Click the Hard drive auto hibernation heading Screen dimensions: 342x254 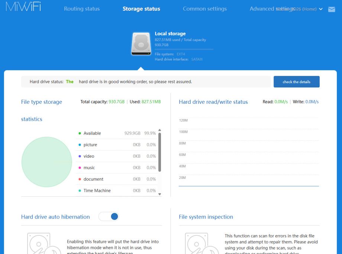pyautogui.click(x=55, y=217)
